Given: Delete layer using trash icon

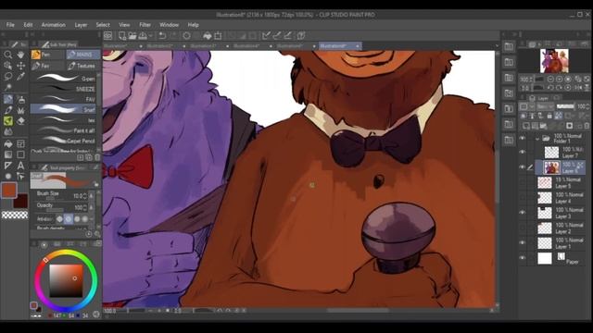Looking at the screenshot, I should point(587,126).
